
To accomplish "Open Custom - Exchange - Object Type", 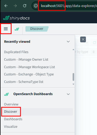I will tap(29, 74).
